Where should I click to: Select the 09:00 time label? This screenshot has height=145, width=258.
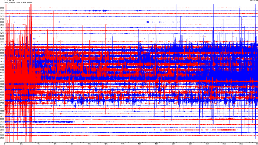click(2, 59)
